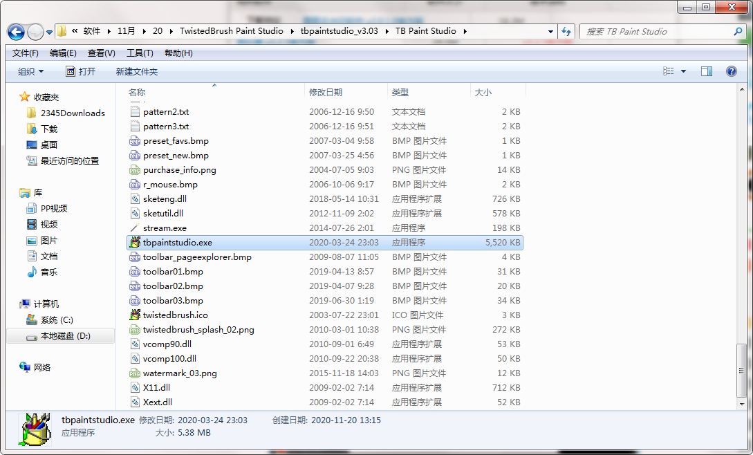Select the pattern2.txt file icon

[135, 111]
